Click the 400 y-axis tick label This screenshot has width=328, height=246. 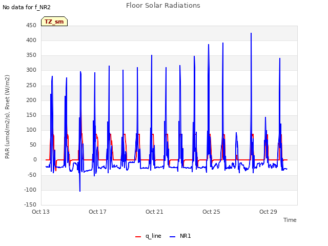31,40
